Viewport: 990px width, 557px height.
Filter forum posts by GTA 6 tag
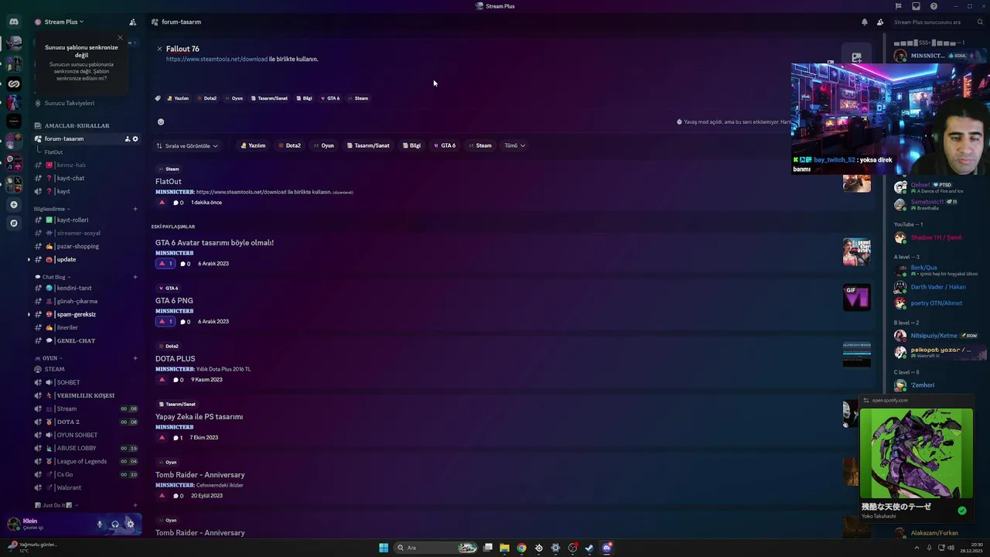point(445,145)
